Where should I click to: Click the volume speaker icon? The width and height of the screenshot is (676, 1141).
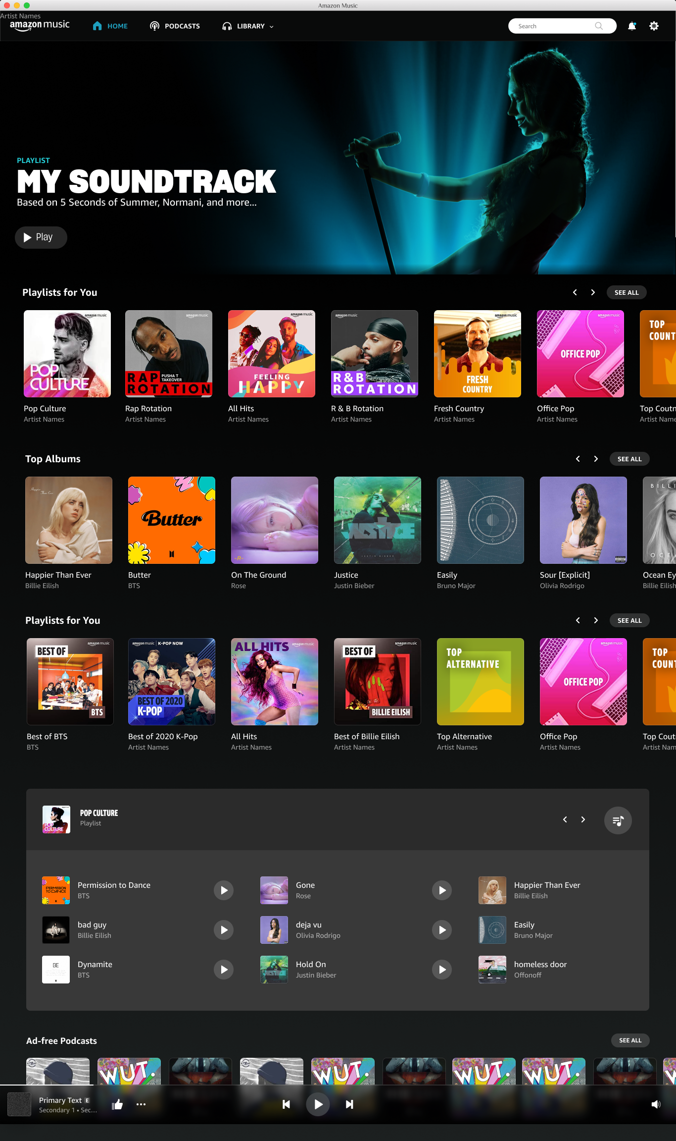point(656,1104)
